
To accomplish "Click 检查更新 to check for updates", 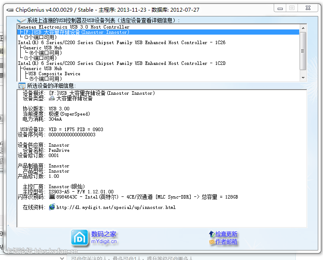I will pos(226,234).
